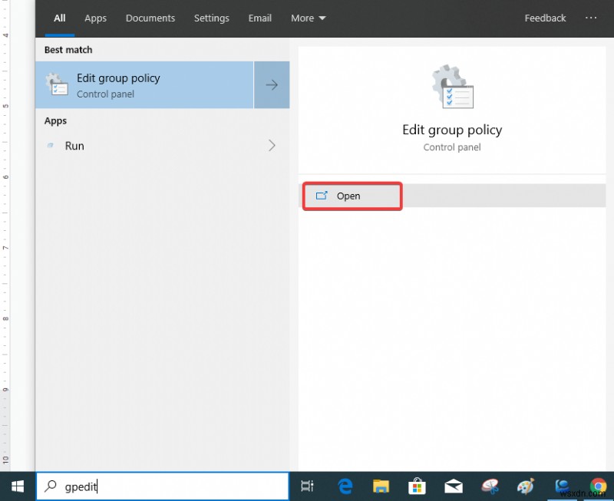Launch Paint 3D from the taskbar

point(526,486)
